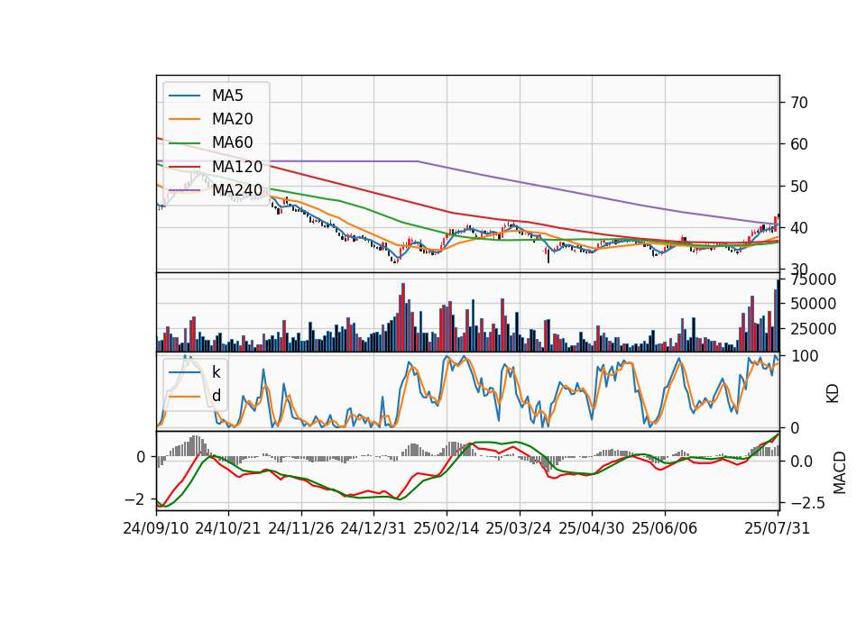The image size is (866, 622).
Task: Click the volume axis value 75000
Action: [813, 279]
